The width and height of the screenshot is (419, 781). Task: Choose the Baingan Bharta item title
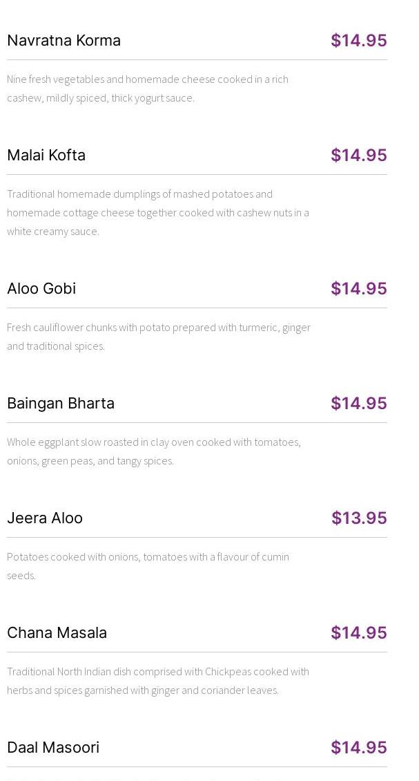click(61, 403)
